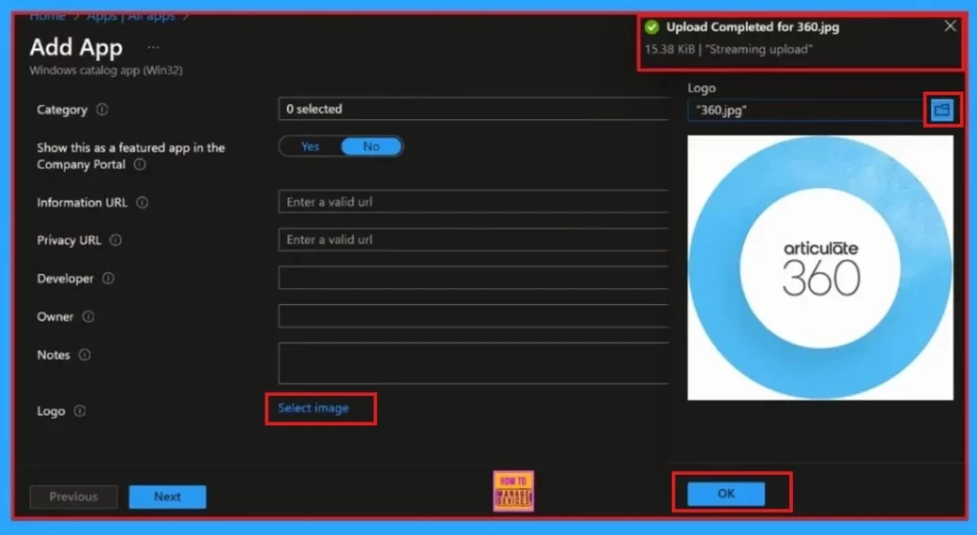Focus the Privacy URL input field
This screenshot has width=977, height=535.
pos(473,239)
